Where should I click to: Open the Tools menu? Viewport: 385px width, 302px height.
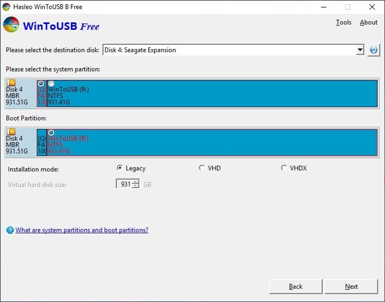tap(343, 22)
